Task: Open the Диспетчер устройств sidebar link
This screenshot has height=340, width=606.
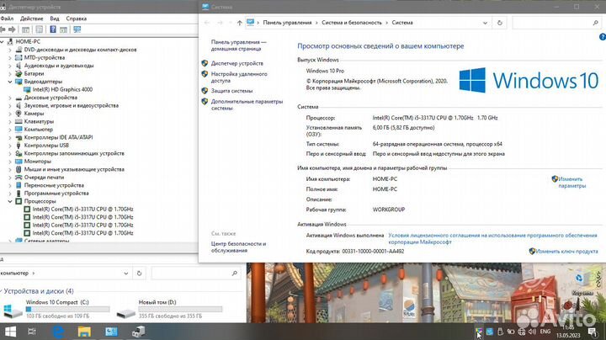Action: [x=237, y=63]
